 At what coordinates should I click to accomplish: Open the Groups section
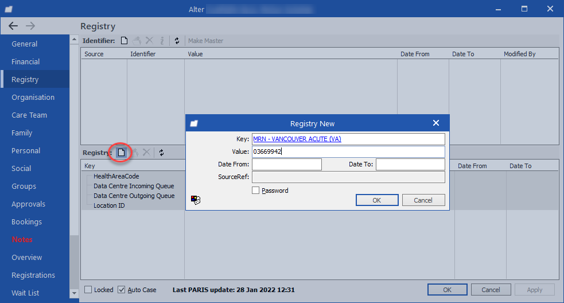point(24,187)
